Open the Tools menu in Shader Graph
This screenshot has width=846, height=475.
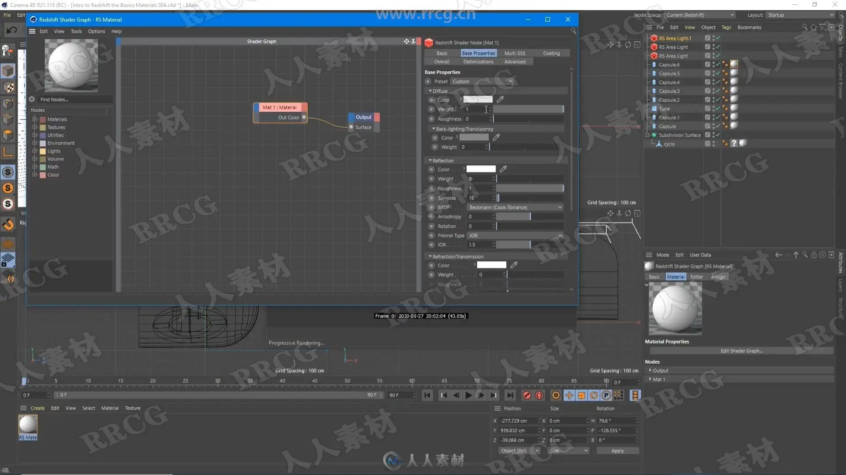[76, 31]
